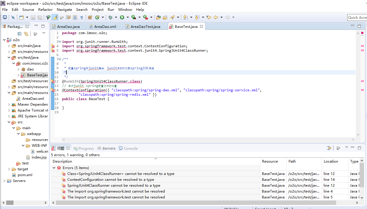The width and height of the screenshot is (367, 209).
Task: Open the Refactor menu
Action: tap(45, 9)
